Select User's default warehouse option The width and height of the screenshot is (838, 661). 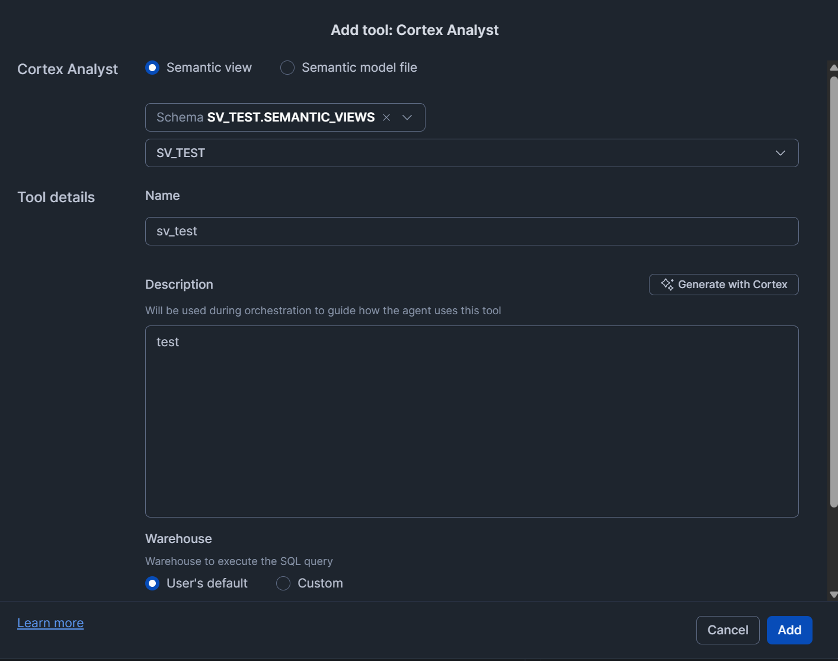click(153, 583)
